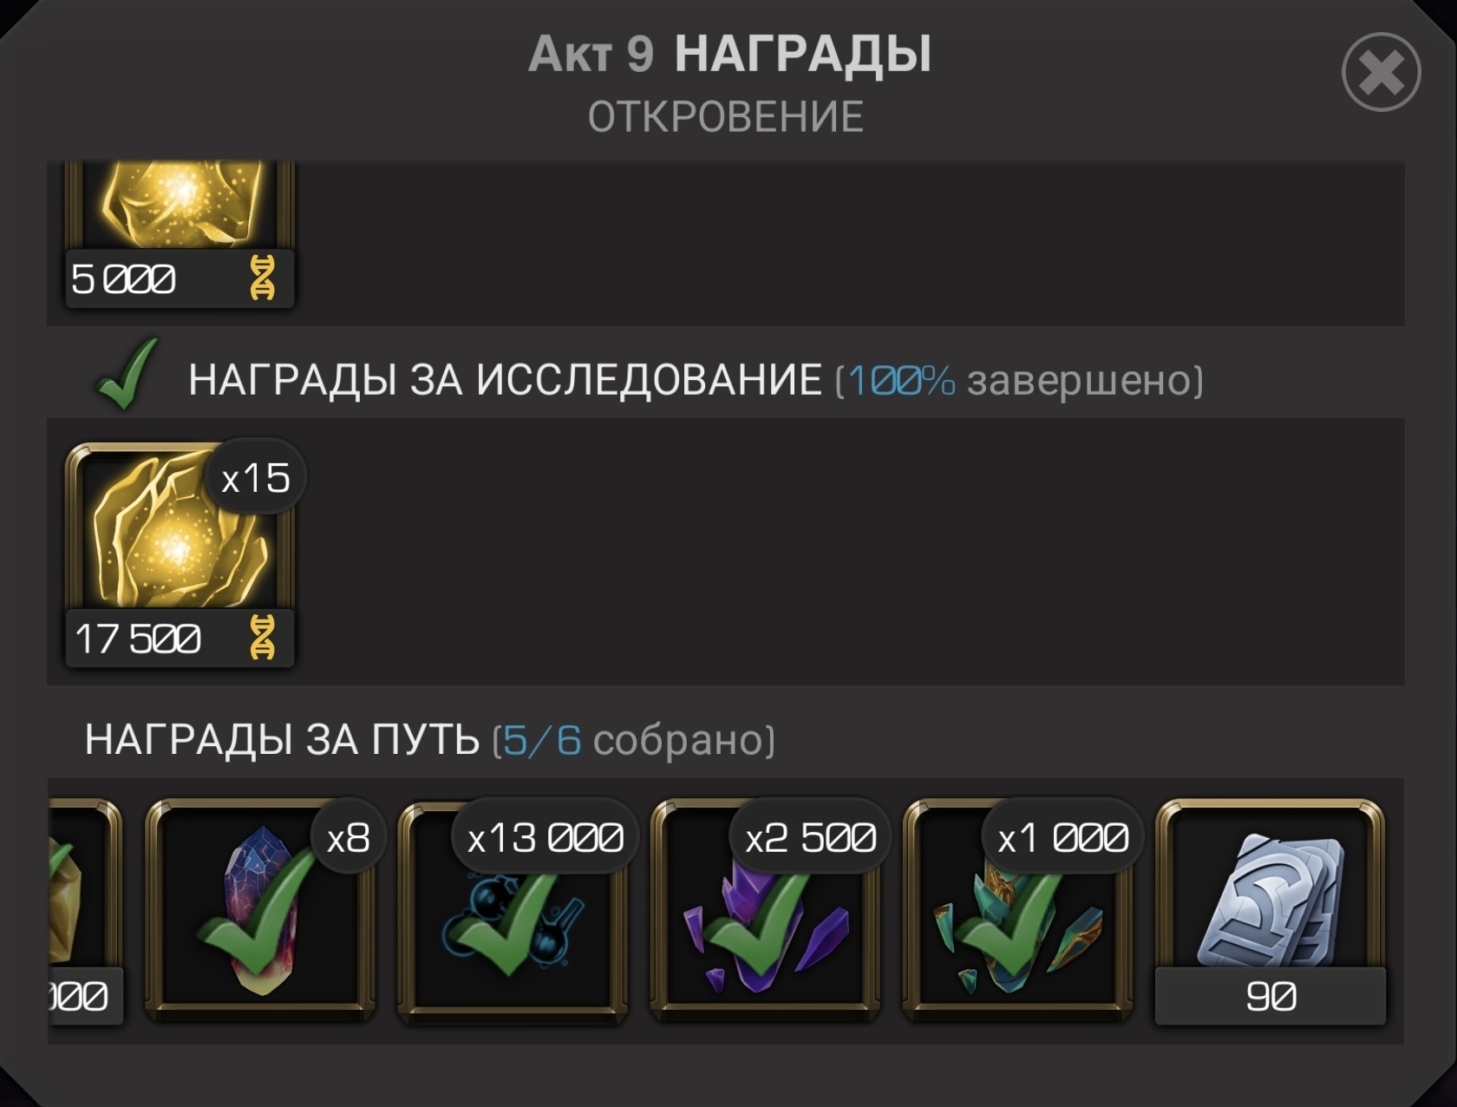Tap the Акт 9 НАГРАДЫ title
Viewport: 1457px width, 1107px height.
pos(729,54)
